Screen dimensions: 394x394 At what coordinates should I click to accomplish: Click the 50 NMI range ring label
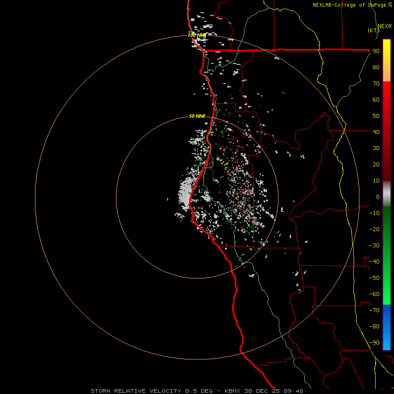click(x=197, y=116)
